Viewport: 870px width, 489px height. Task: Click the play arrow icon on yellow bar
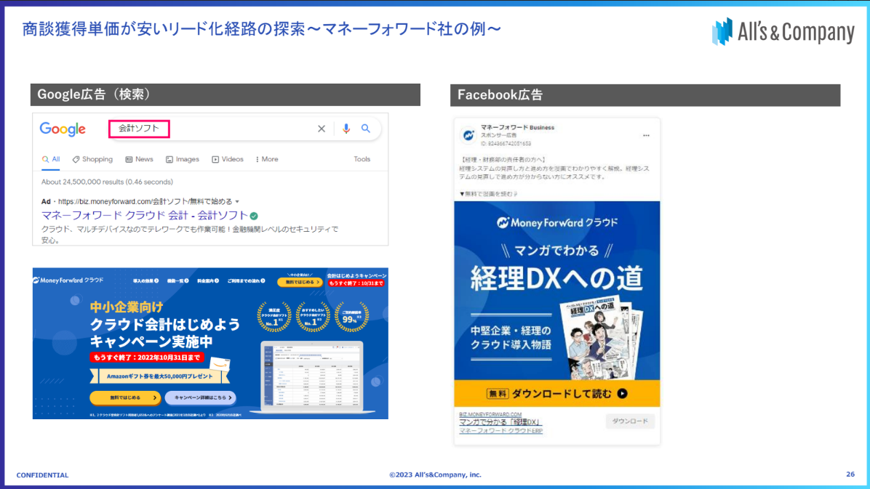[x=623, y=394]
